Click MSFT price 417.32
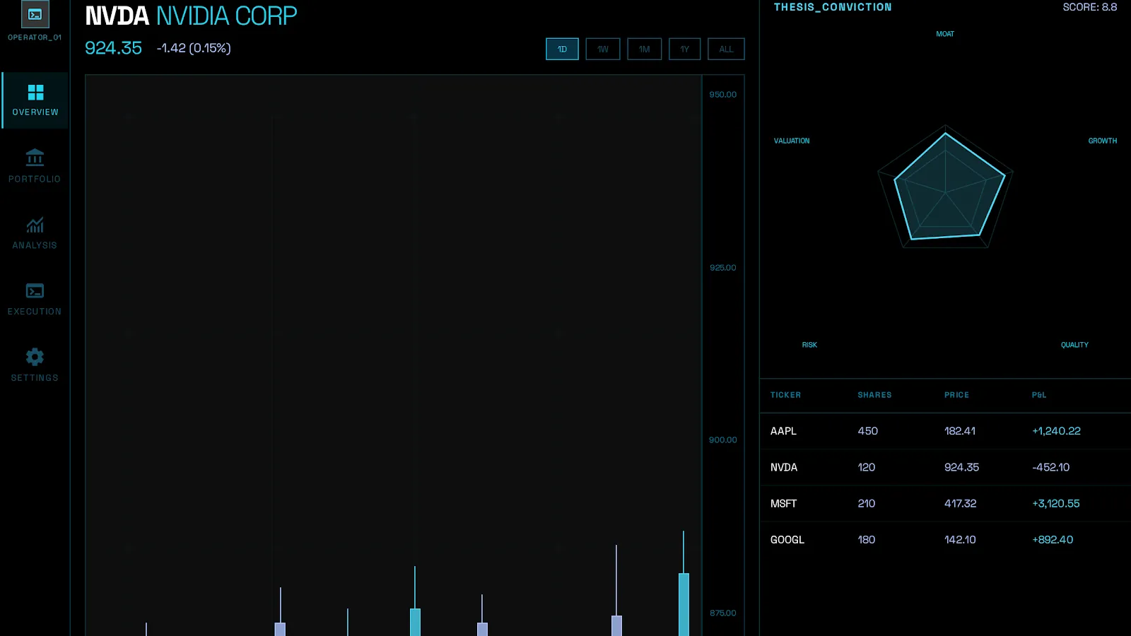 (x=960, y=504)
